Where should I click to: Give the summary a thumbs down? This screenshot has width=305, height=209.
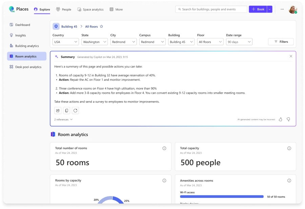tap(288, 119)
